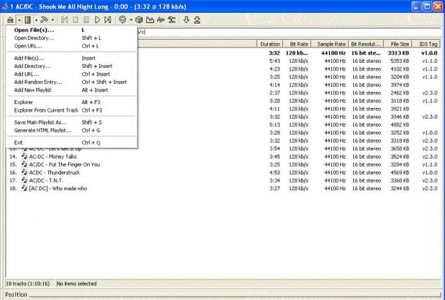
Task: Click note icon beside Thunderstruck track
Action: click(24, 173)
